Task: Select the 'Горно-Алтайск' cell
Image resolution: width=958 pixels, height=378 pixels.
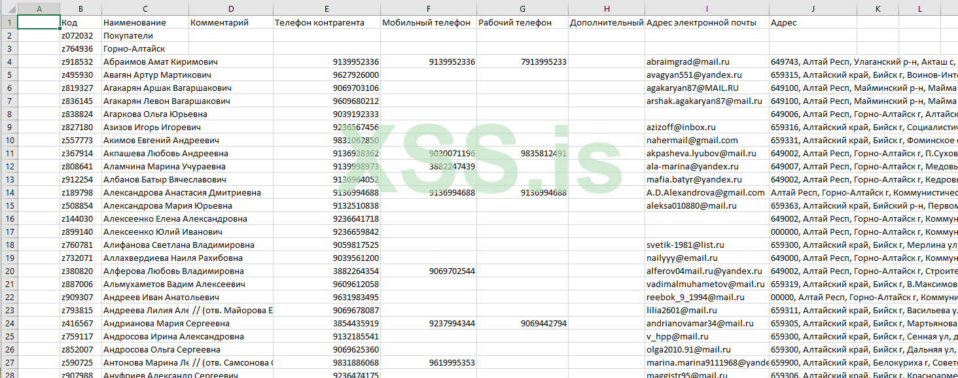Action: (x=145, y=48)
